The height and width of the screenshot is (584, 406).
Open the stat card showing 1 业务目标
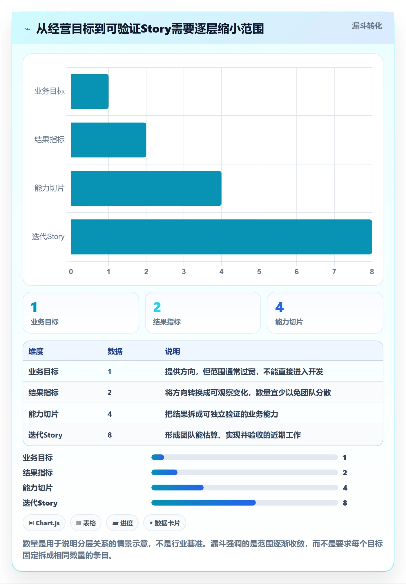pyautogui.click(x=81, y=313)
